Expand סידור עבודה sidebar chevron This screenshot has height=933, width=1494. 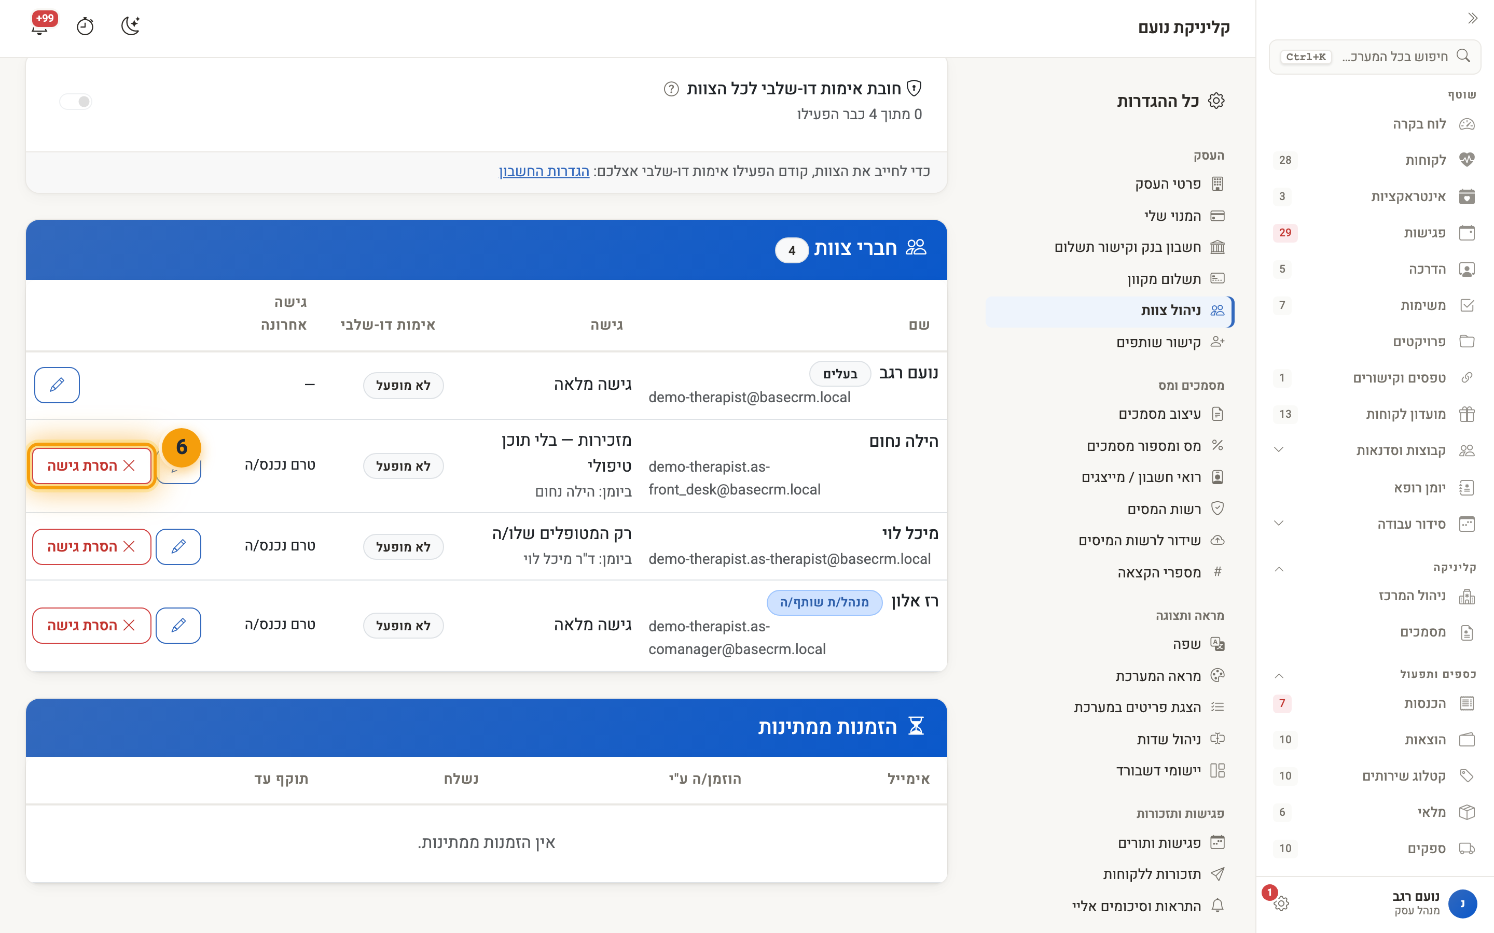coord(1279,524)
